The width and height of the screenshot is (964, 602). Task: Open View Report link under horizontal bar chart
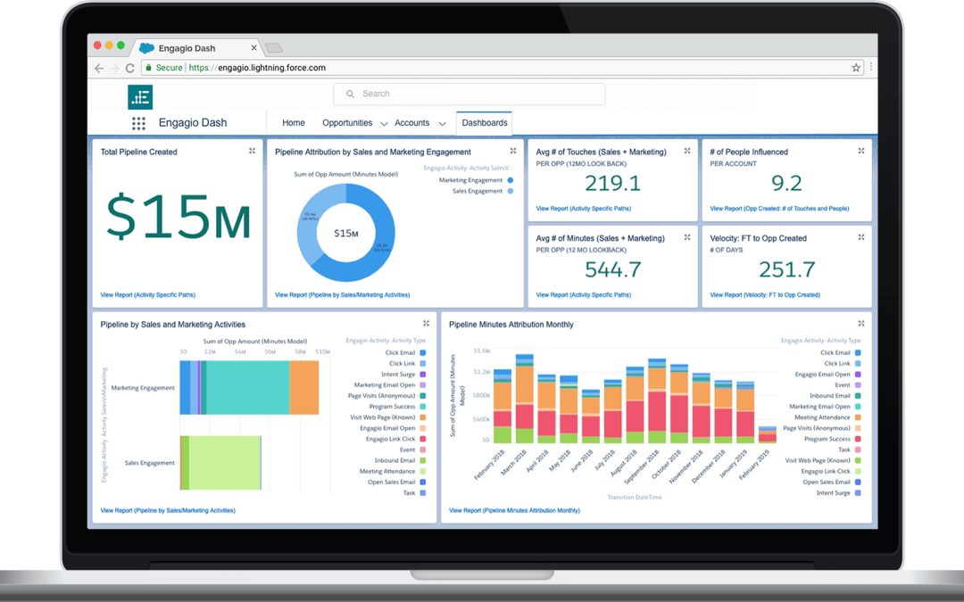[168, 510]
